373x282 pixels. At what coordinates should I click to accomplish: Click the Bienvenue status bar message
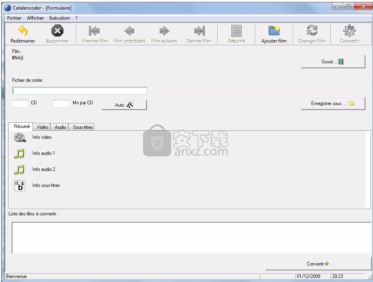point(16,276)
